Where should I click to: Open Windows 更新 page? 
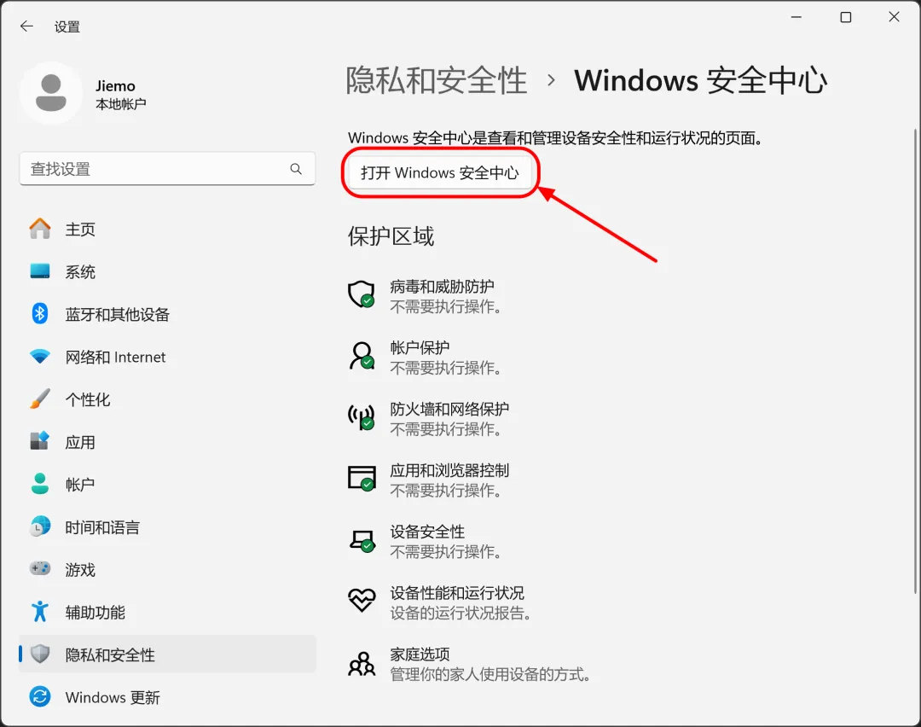click(x=167, y=697)
